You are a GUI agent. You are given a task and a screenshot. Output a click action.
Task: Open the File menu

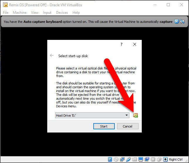6,13
